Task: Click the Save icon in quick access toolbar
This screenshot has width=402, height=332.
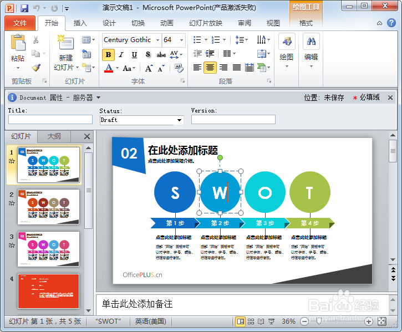Action: (24, 8)
